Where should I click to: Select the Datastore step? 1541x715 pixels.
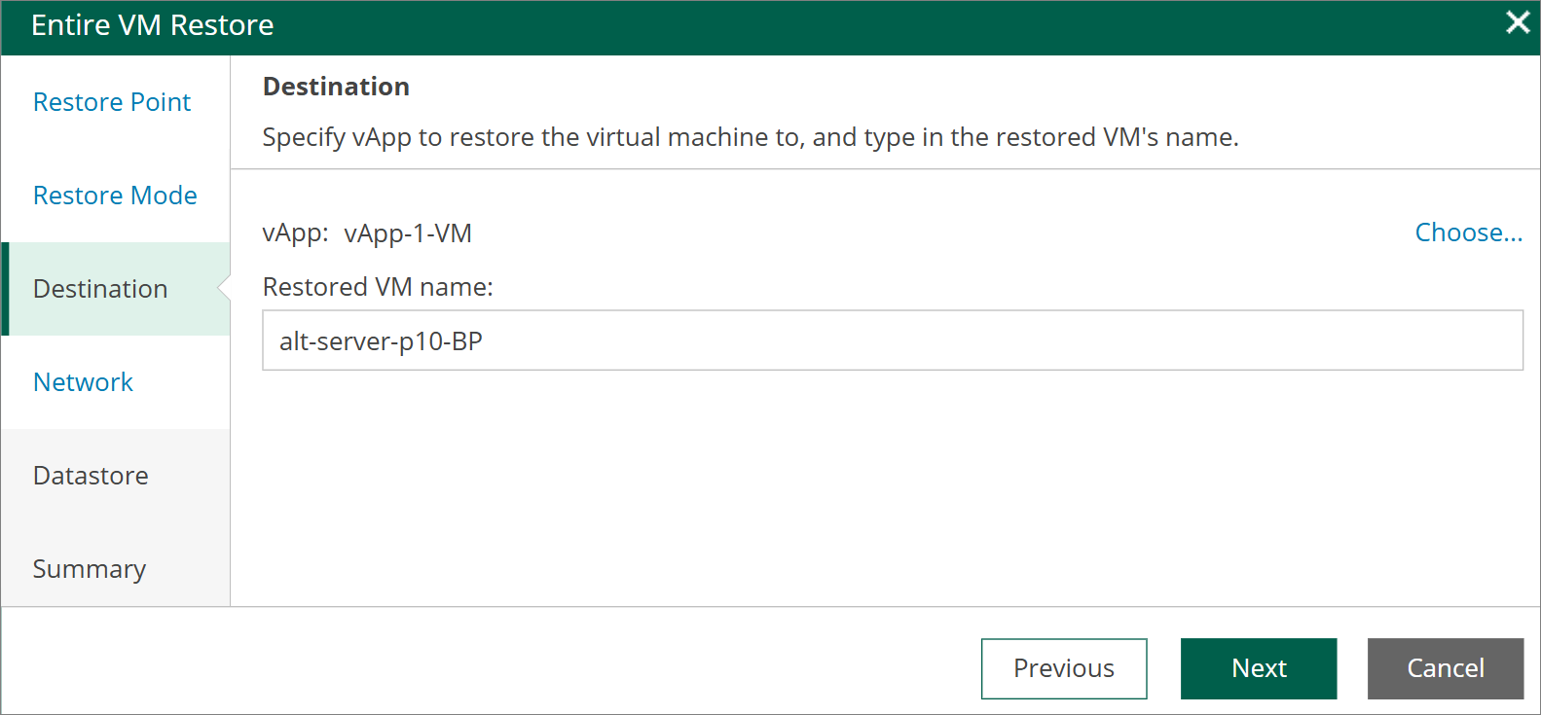(x=116, y=476)
